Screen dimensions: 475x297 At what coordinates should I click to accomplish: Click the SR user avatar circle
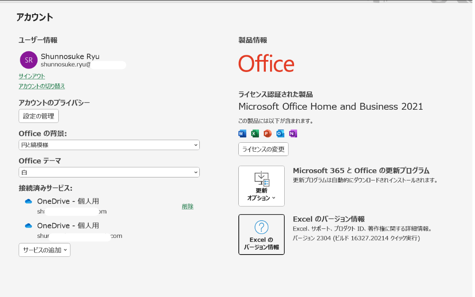click(x=29, y=60)
